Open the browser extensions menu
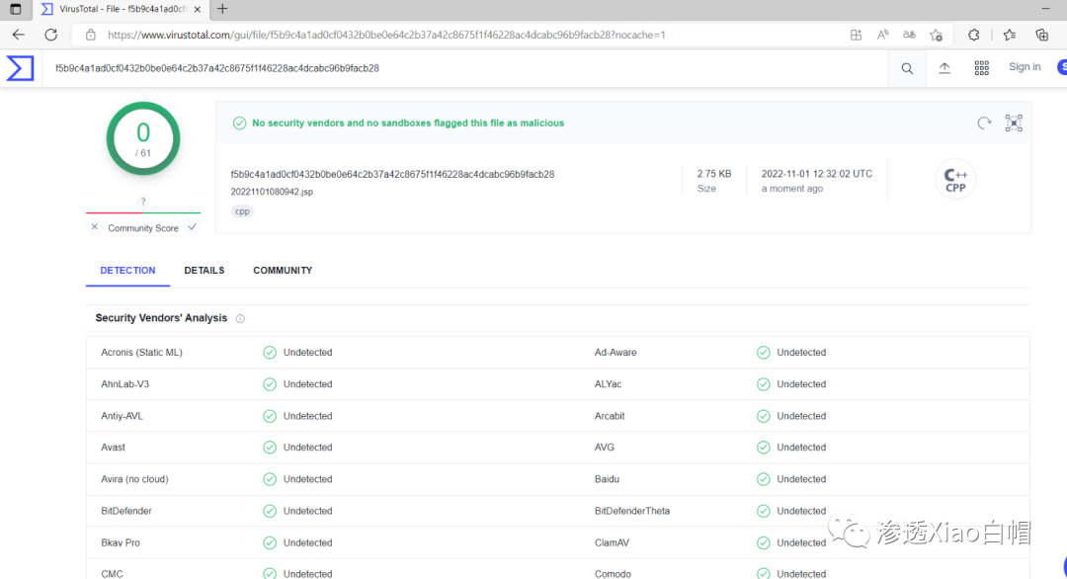 pos(973,35)
